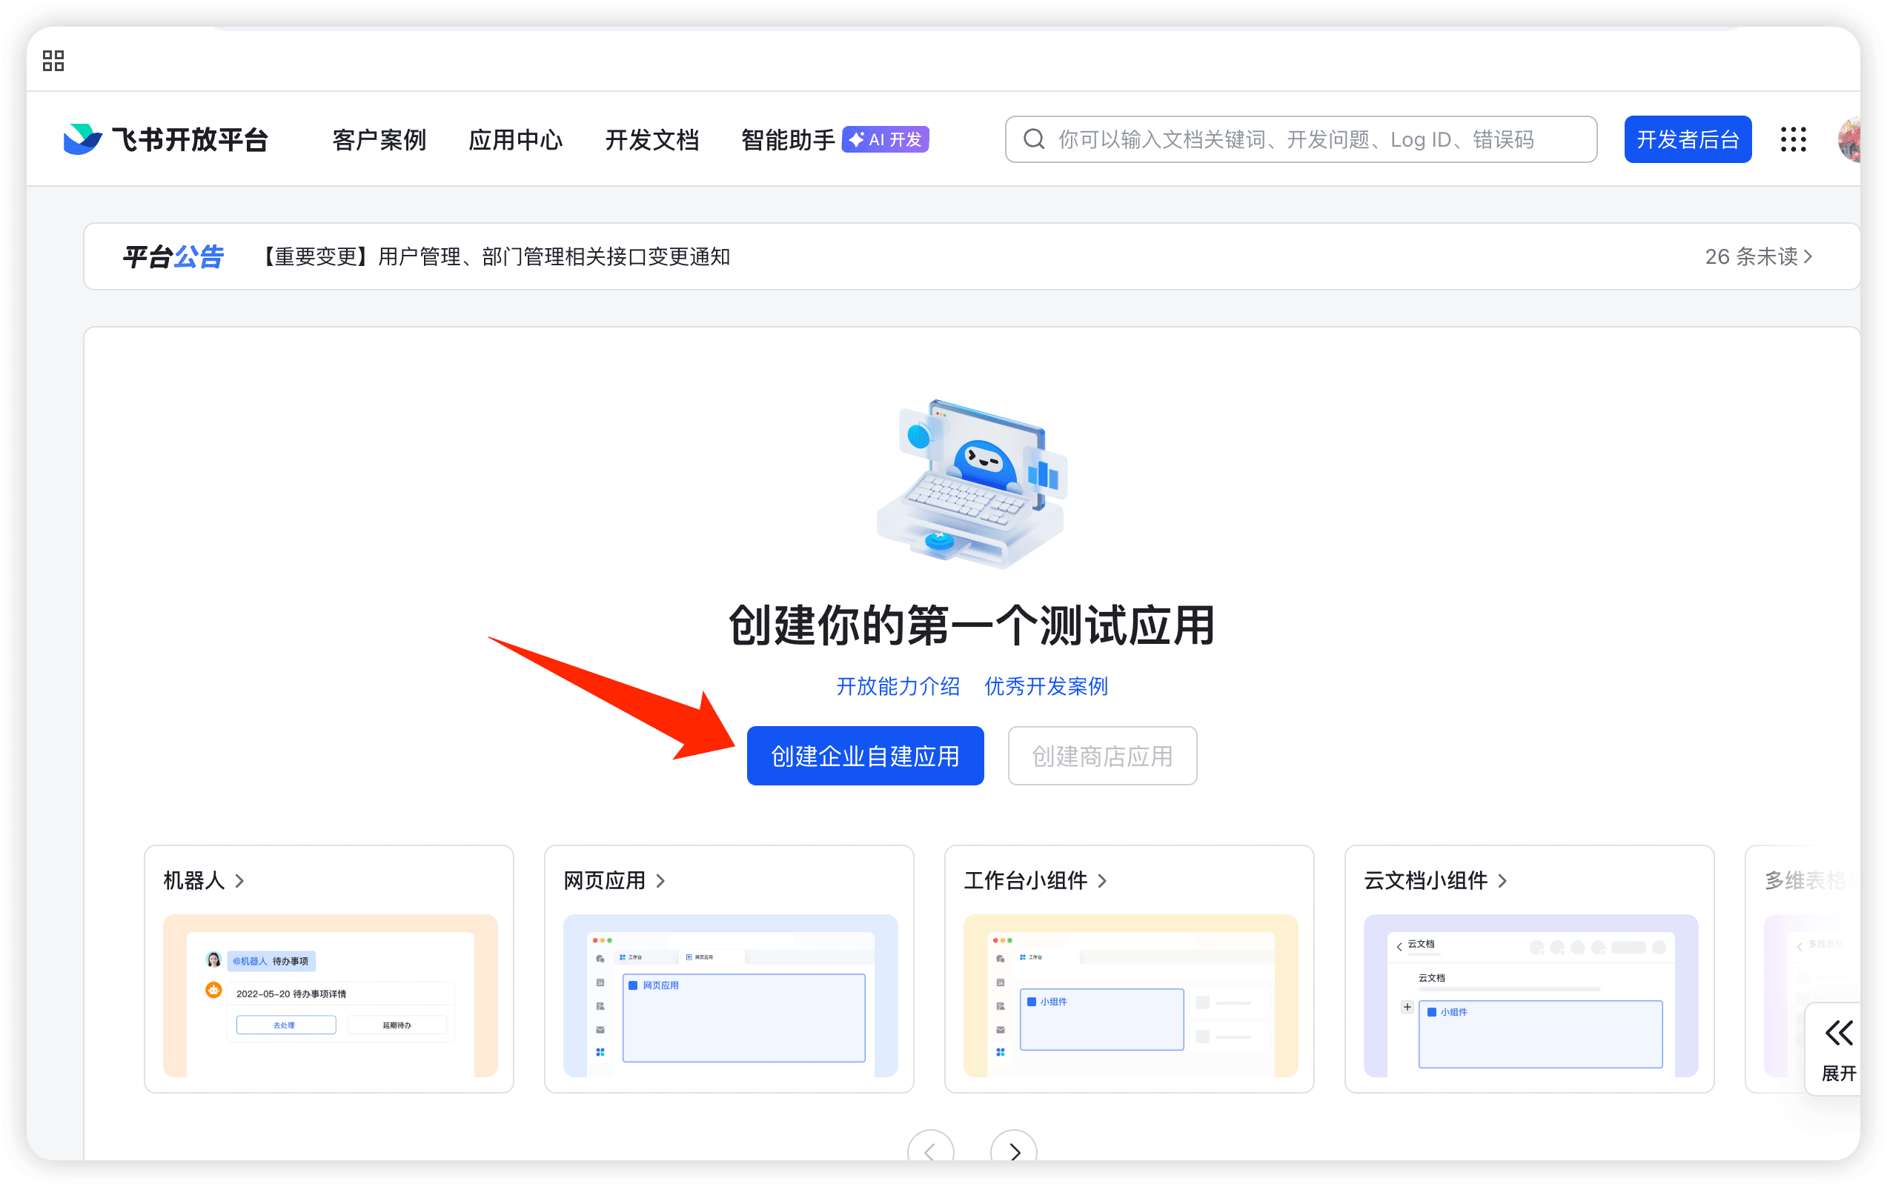Click the 创建企业自建应用 button
Viewport: 1887px width, 1187px height.
[x=865, y=755]
